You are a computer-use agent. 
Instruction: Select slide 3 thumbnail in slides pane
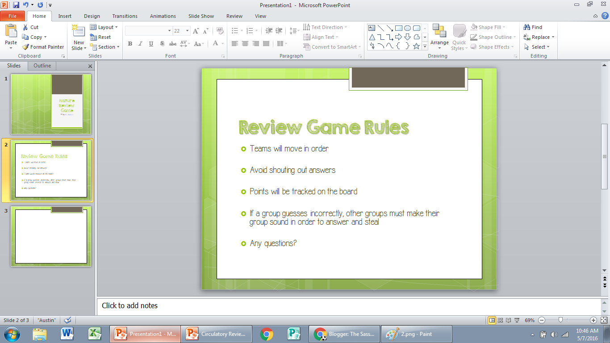tap(50, 237)
